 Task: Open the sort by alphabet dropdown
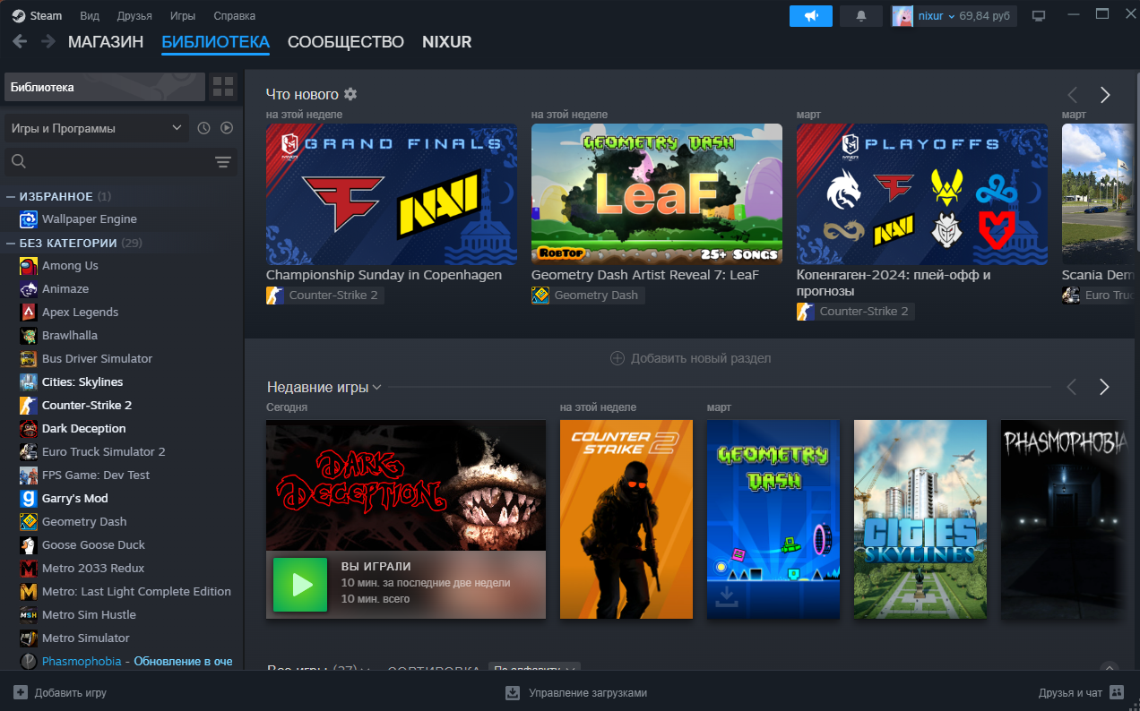(534, 669)
